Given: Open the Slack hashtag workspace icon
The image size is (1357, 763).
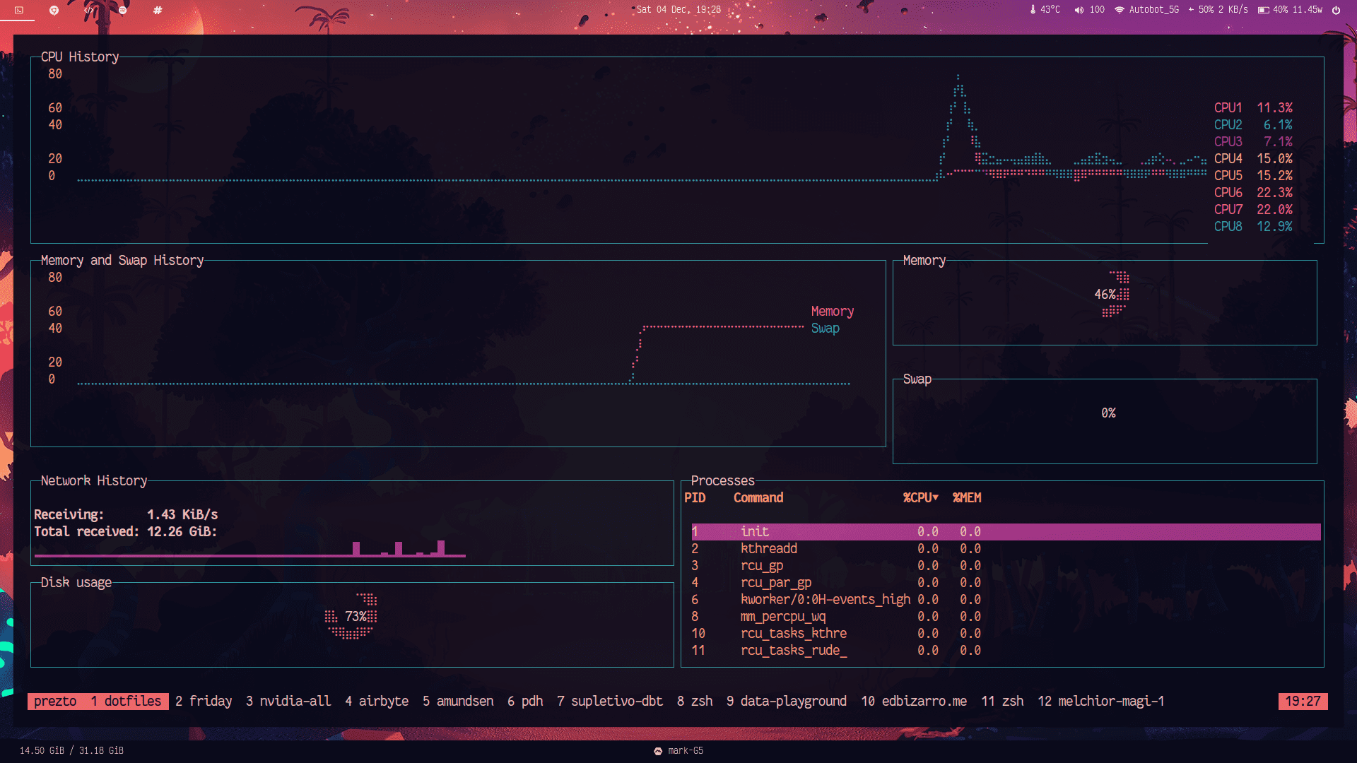Looking at the screenshot, I should (158, 10).
